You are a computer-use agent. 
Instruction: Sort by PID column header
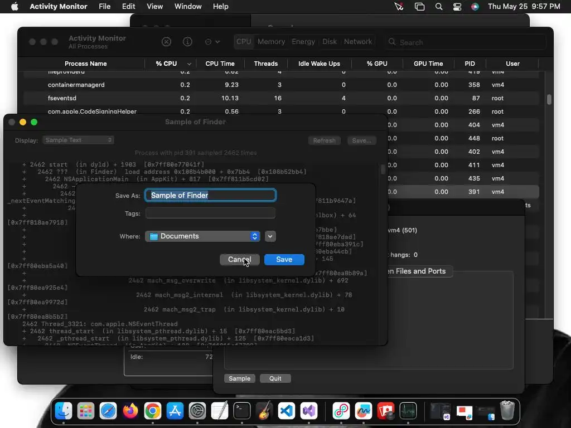[x=470, y=64]
